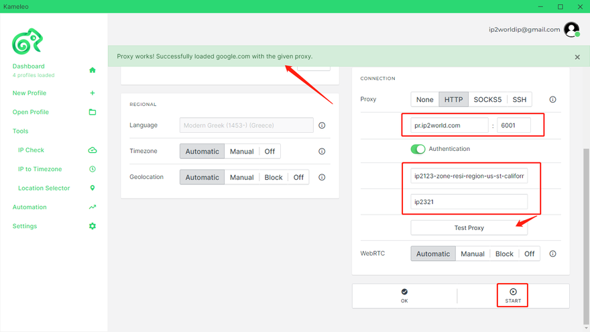Open Location Selector pin icon
The width and height of the screenshot is (590, 332).
point(93,188)
